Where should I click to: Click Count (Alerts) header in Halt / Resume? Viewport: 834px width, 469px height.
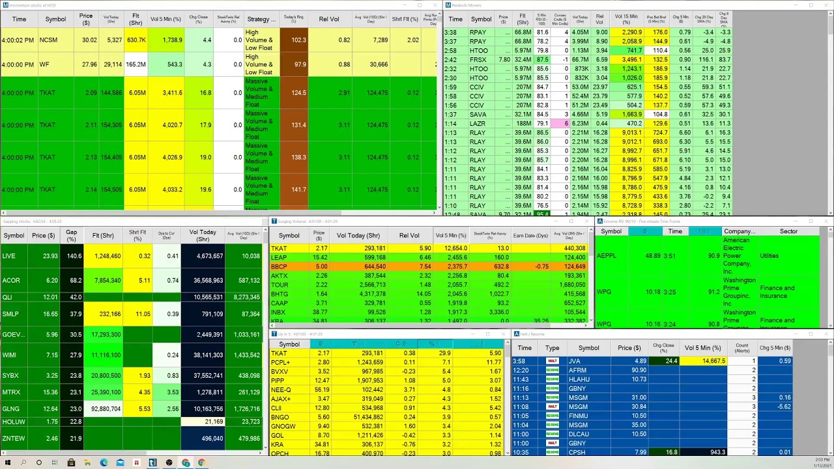point(742,348)
